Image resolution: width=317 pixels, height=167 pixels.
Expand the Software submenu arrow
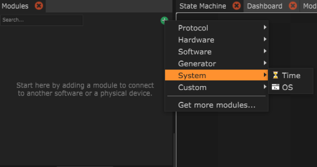(x=265, y=52)
